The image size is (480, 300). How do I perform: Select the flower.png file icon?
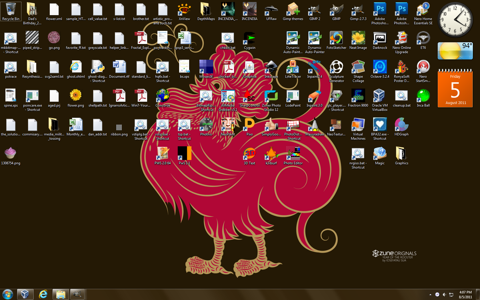pos(76,98)
